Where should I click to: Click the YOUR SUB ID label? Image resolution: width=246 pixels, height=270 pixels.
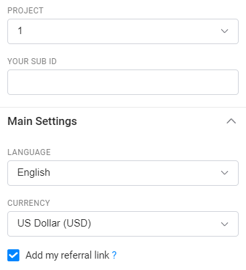pos(32,61)
